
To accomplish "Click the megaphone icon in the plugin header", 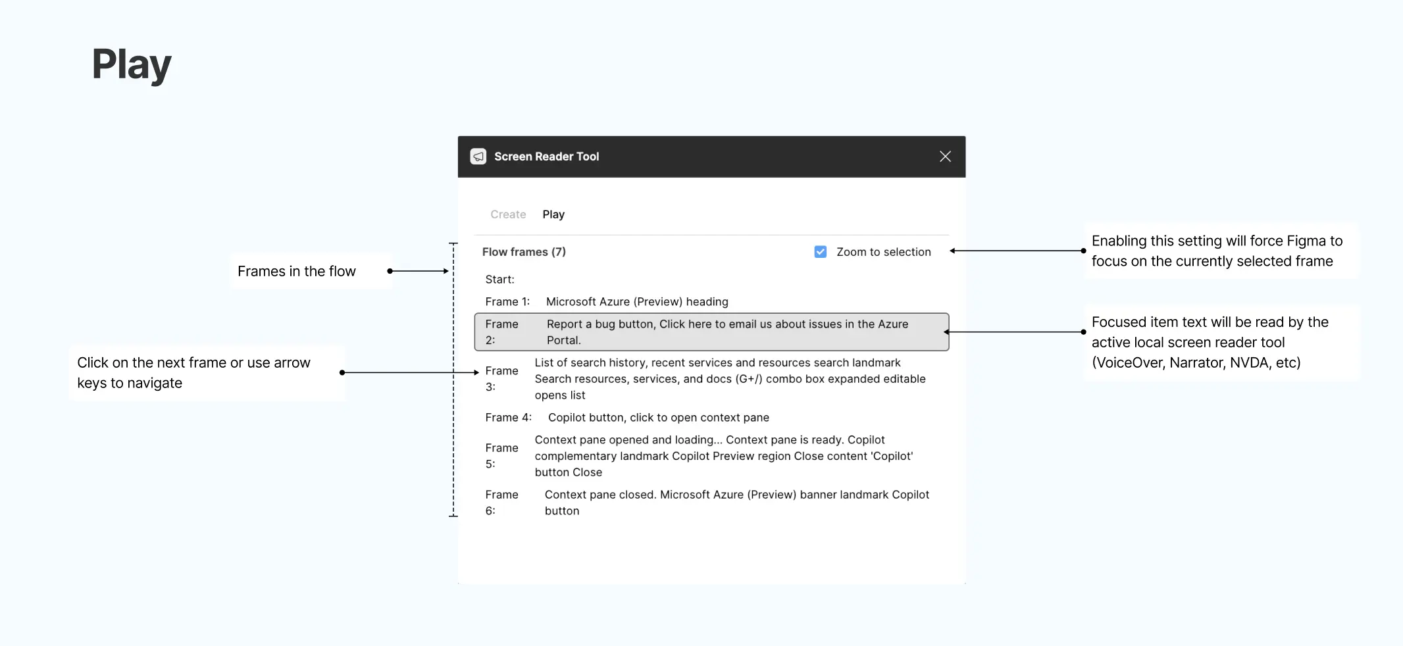I will [478, 157].
